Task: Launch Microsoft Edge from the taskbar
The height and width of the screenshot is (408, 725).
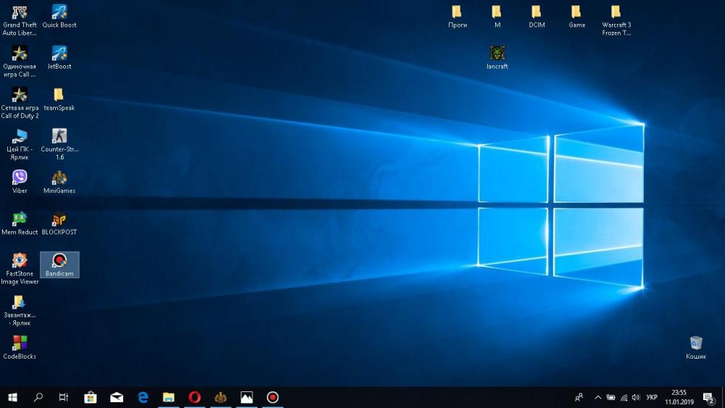Action: (x=143, y=397)
